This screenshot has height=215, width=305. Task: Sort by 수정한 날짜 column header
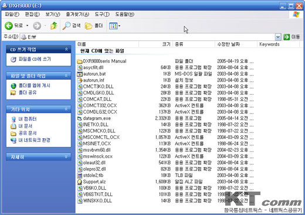[236, 44]
